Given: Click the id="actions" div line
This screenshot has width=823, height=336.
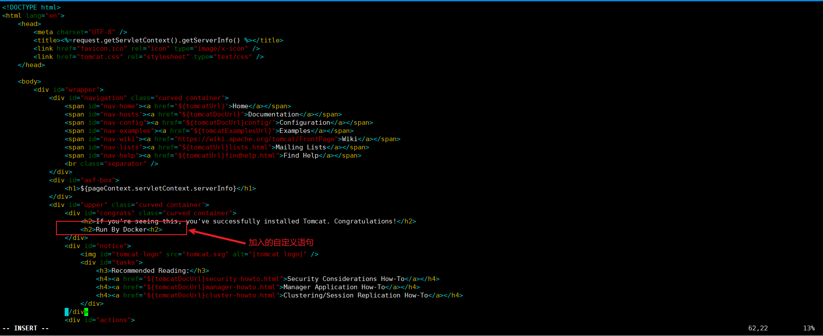Looking at the screenshot, I should [100, 320].
